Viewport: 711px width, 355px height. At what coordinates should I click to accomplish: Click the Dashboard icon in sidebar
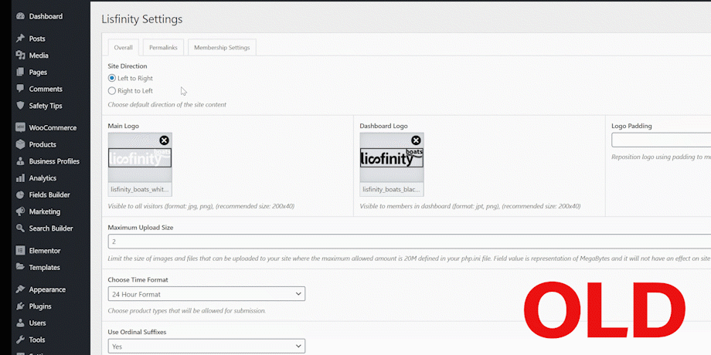tap(20, 16)
